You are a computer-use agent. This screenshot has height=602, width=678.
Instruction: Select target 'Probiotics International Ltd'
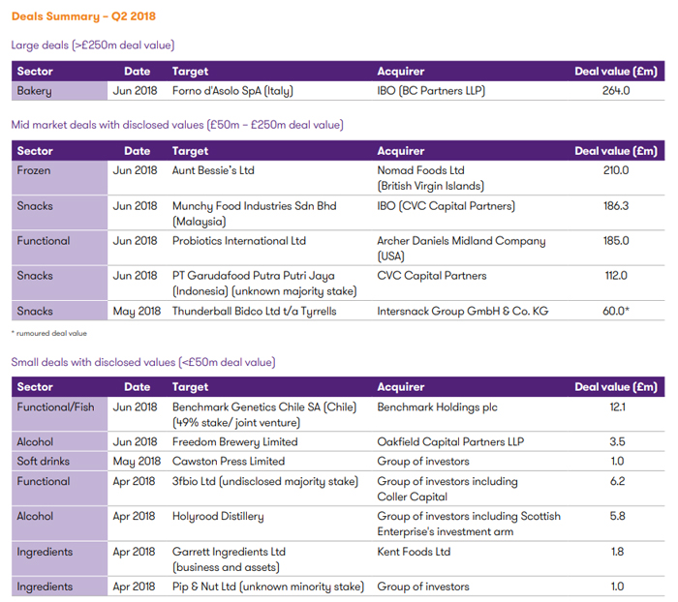pyautogui.click(x=239, y=241)
